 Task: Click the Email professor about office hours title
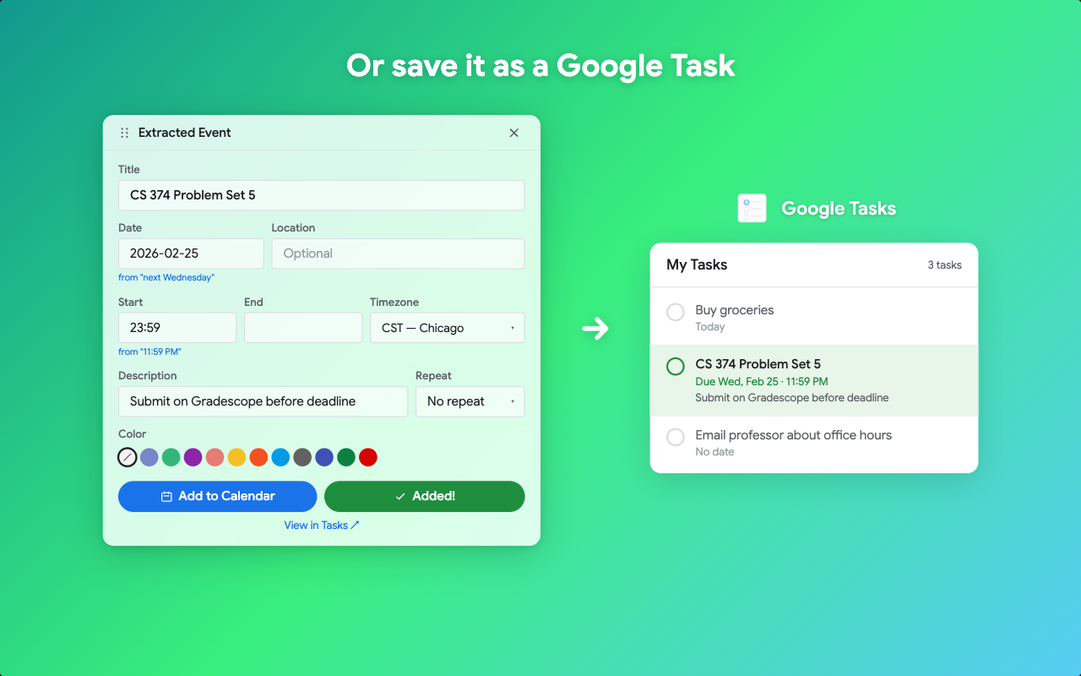pos(794,435)
